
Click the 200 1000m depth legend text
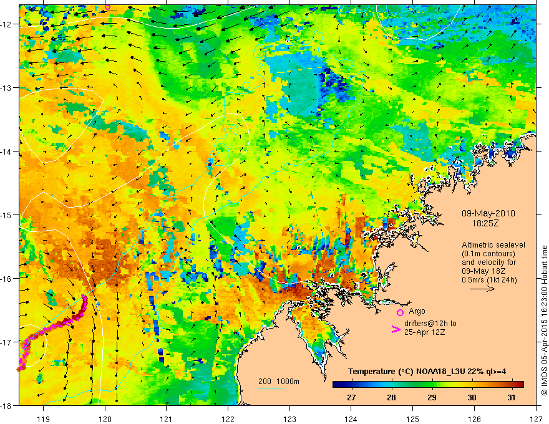(x=279, y=382)
